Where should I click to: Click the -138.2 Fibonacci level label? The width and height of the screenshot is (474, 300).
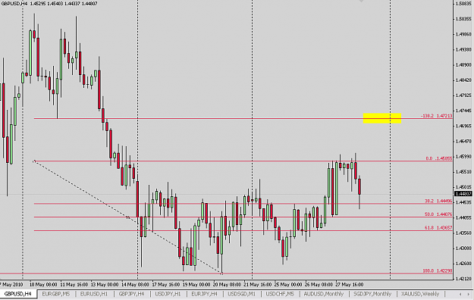pyautogui.click(x=436, y=116)
